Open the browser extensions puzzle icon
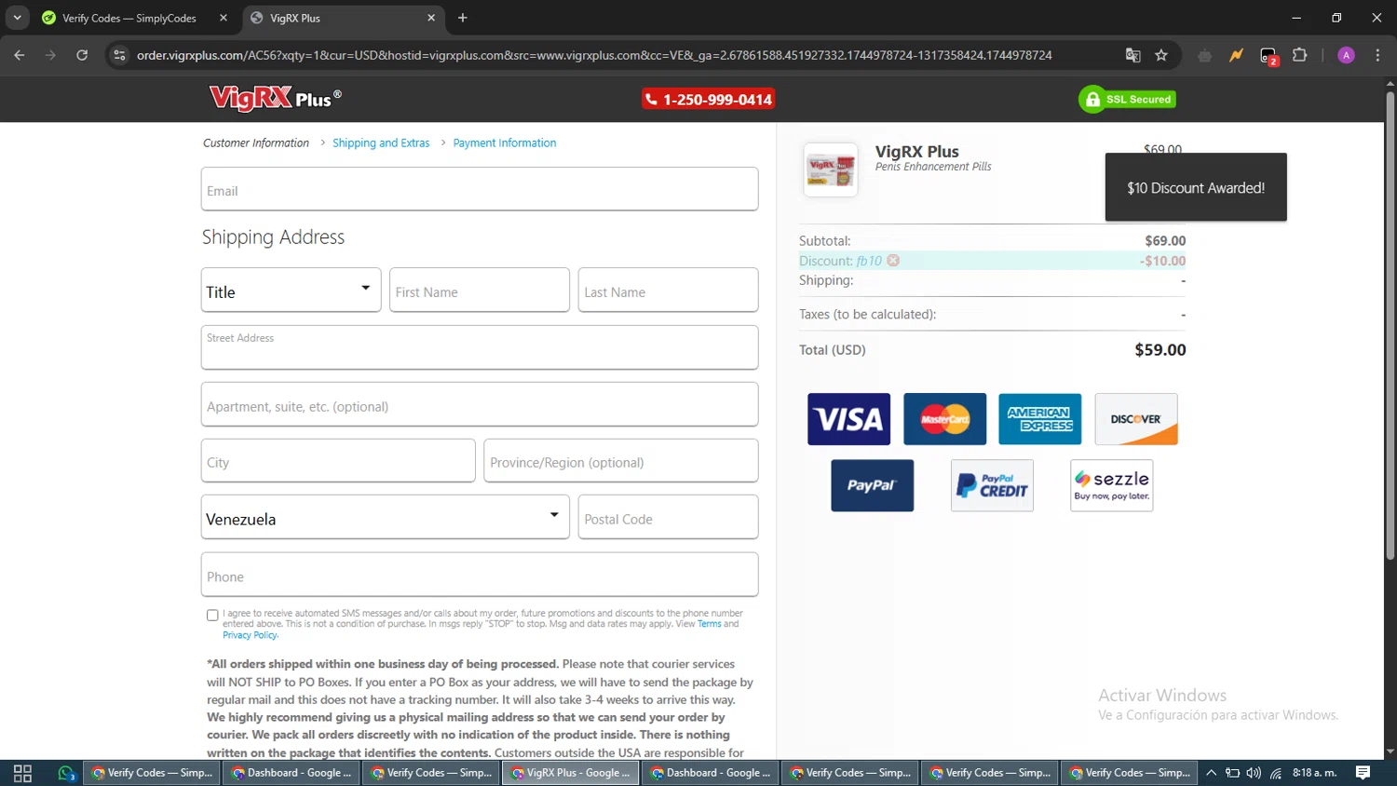 coord(1300,55)
